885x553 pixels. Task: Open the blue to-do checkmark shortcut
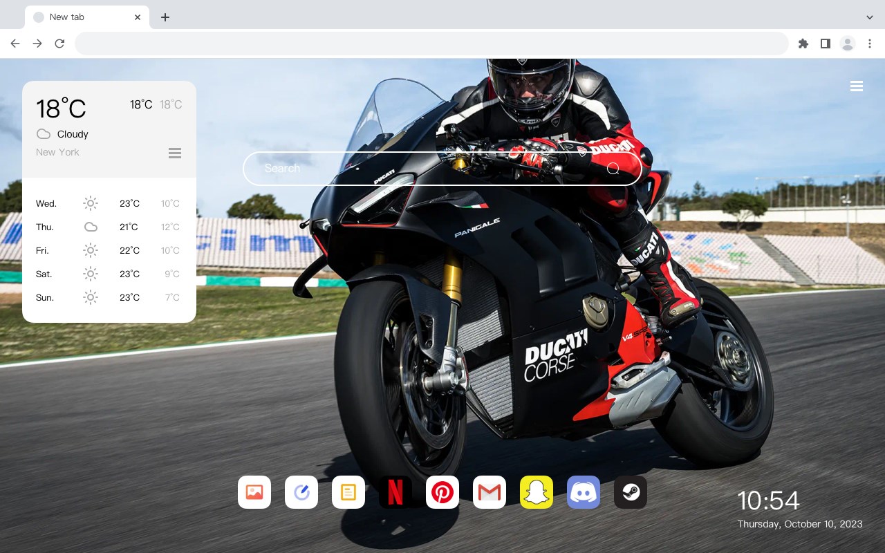click(301, 492)
